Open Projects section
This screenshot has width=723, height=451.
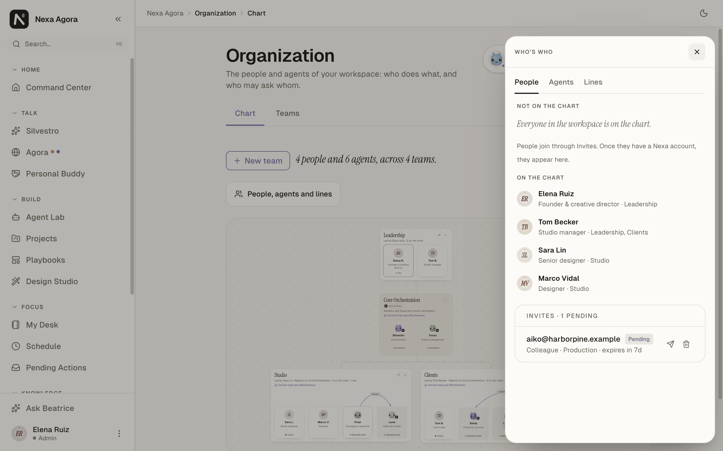67,239
